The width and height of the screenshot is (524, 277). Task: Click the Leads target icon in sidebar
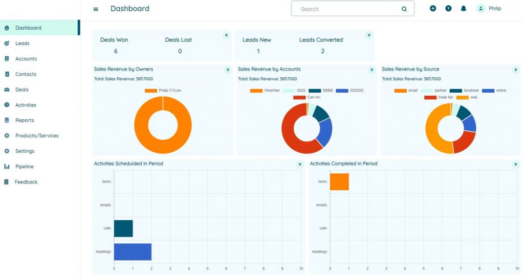[7, 43]
